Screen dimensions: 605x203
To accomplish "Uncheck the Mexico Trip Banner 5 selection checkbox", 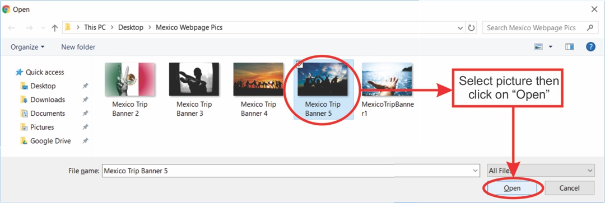I will coord(299,64).
